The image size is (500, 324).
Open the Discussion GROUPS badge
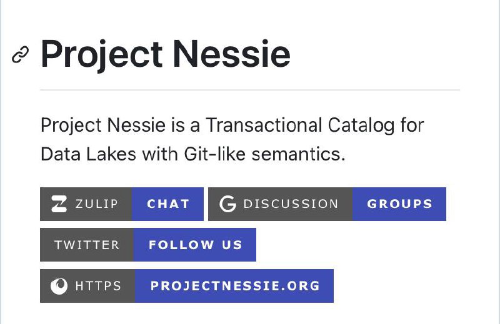coord(327,204)
